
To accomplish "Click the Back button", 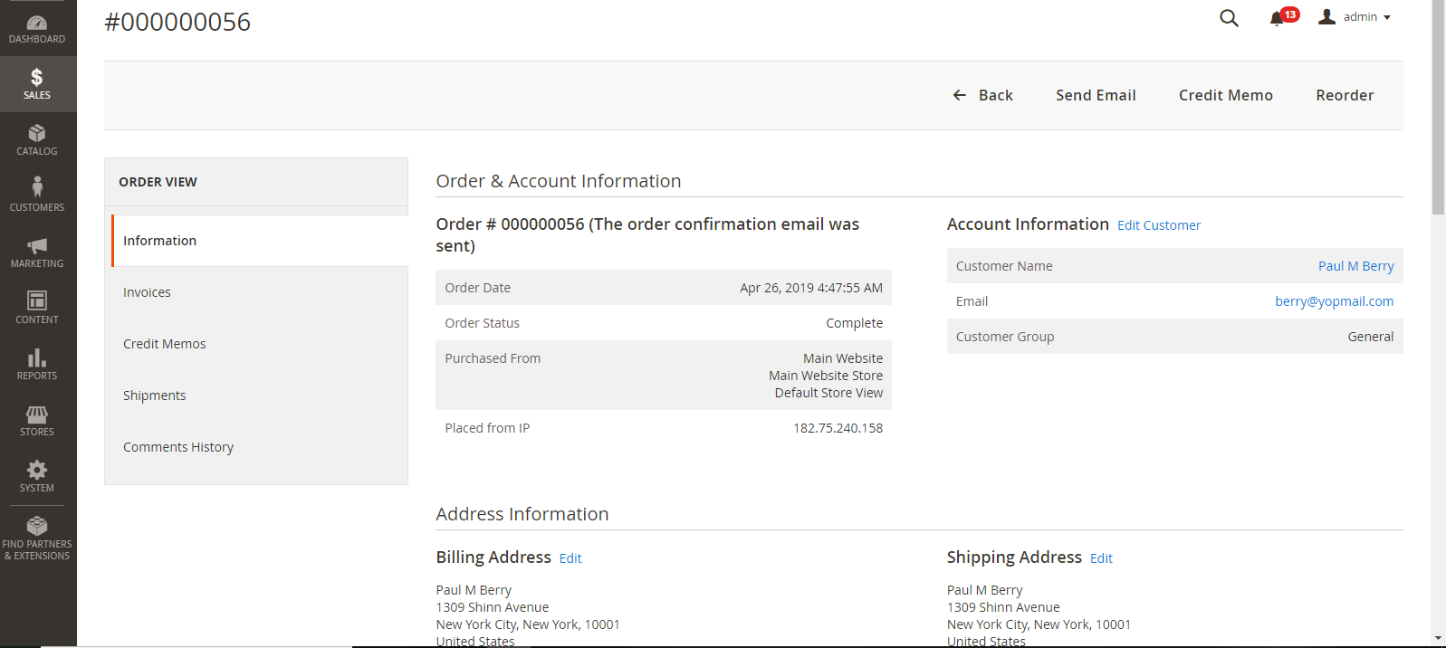I will pos(983,95).
